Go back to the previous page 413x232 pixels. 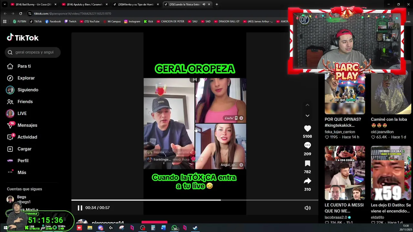pos(5,14)
